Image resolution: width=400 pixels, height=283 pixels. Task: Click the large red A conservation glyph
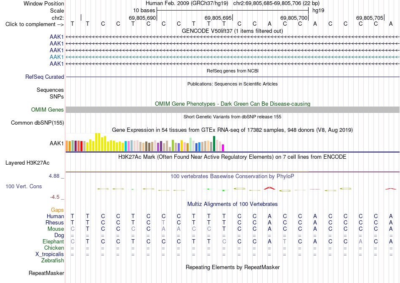click(269, 188)
